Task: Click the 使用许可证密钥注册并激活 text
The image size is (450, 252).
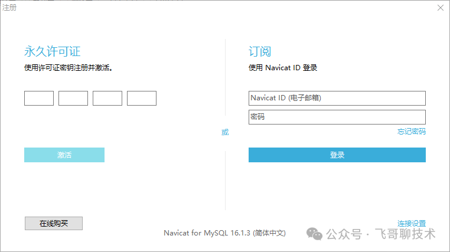Action: click(69, 68)
